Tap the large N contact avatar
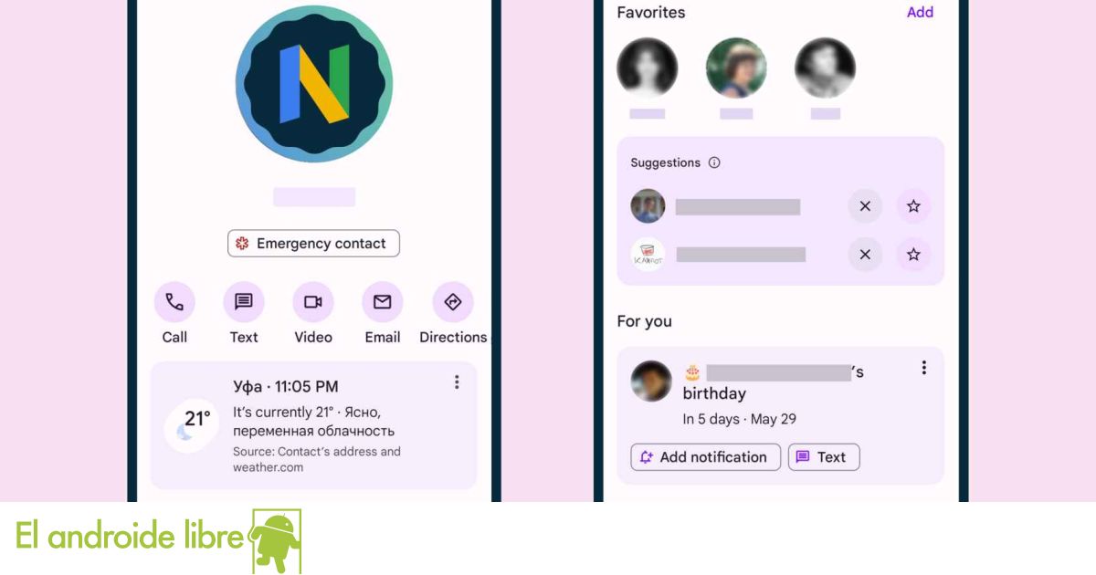This screenshot has width=1096, height=575. click(314, 83)
